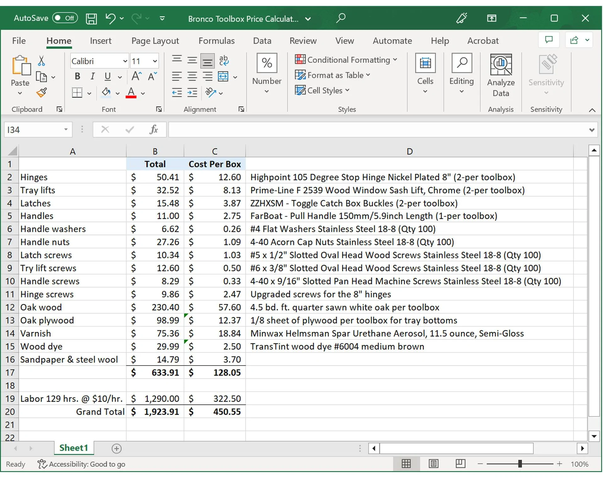The image size is (603, 478).
Task: Switch to the Formulas ribbon tab
Action: [x=216, y=41]
